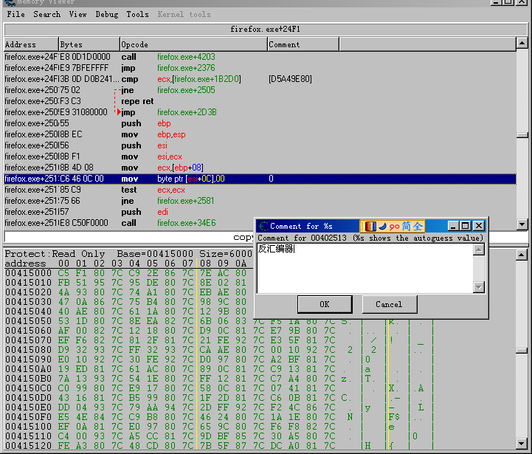Switch IME simplified Chinese character mode
This screenshot has height=454, width=532.
tap(406, 226)
